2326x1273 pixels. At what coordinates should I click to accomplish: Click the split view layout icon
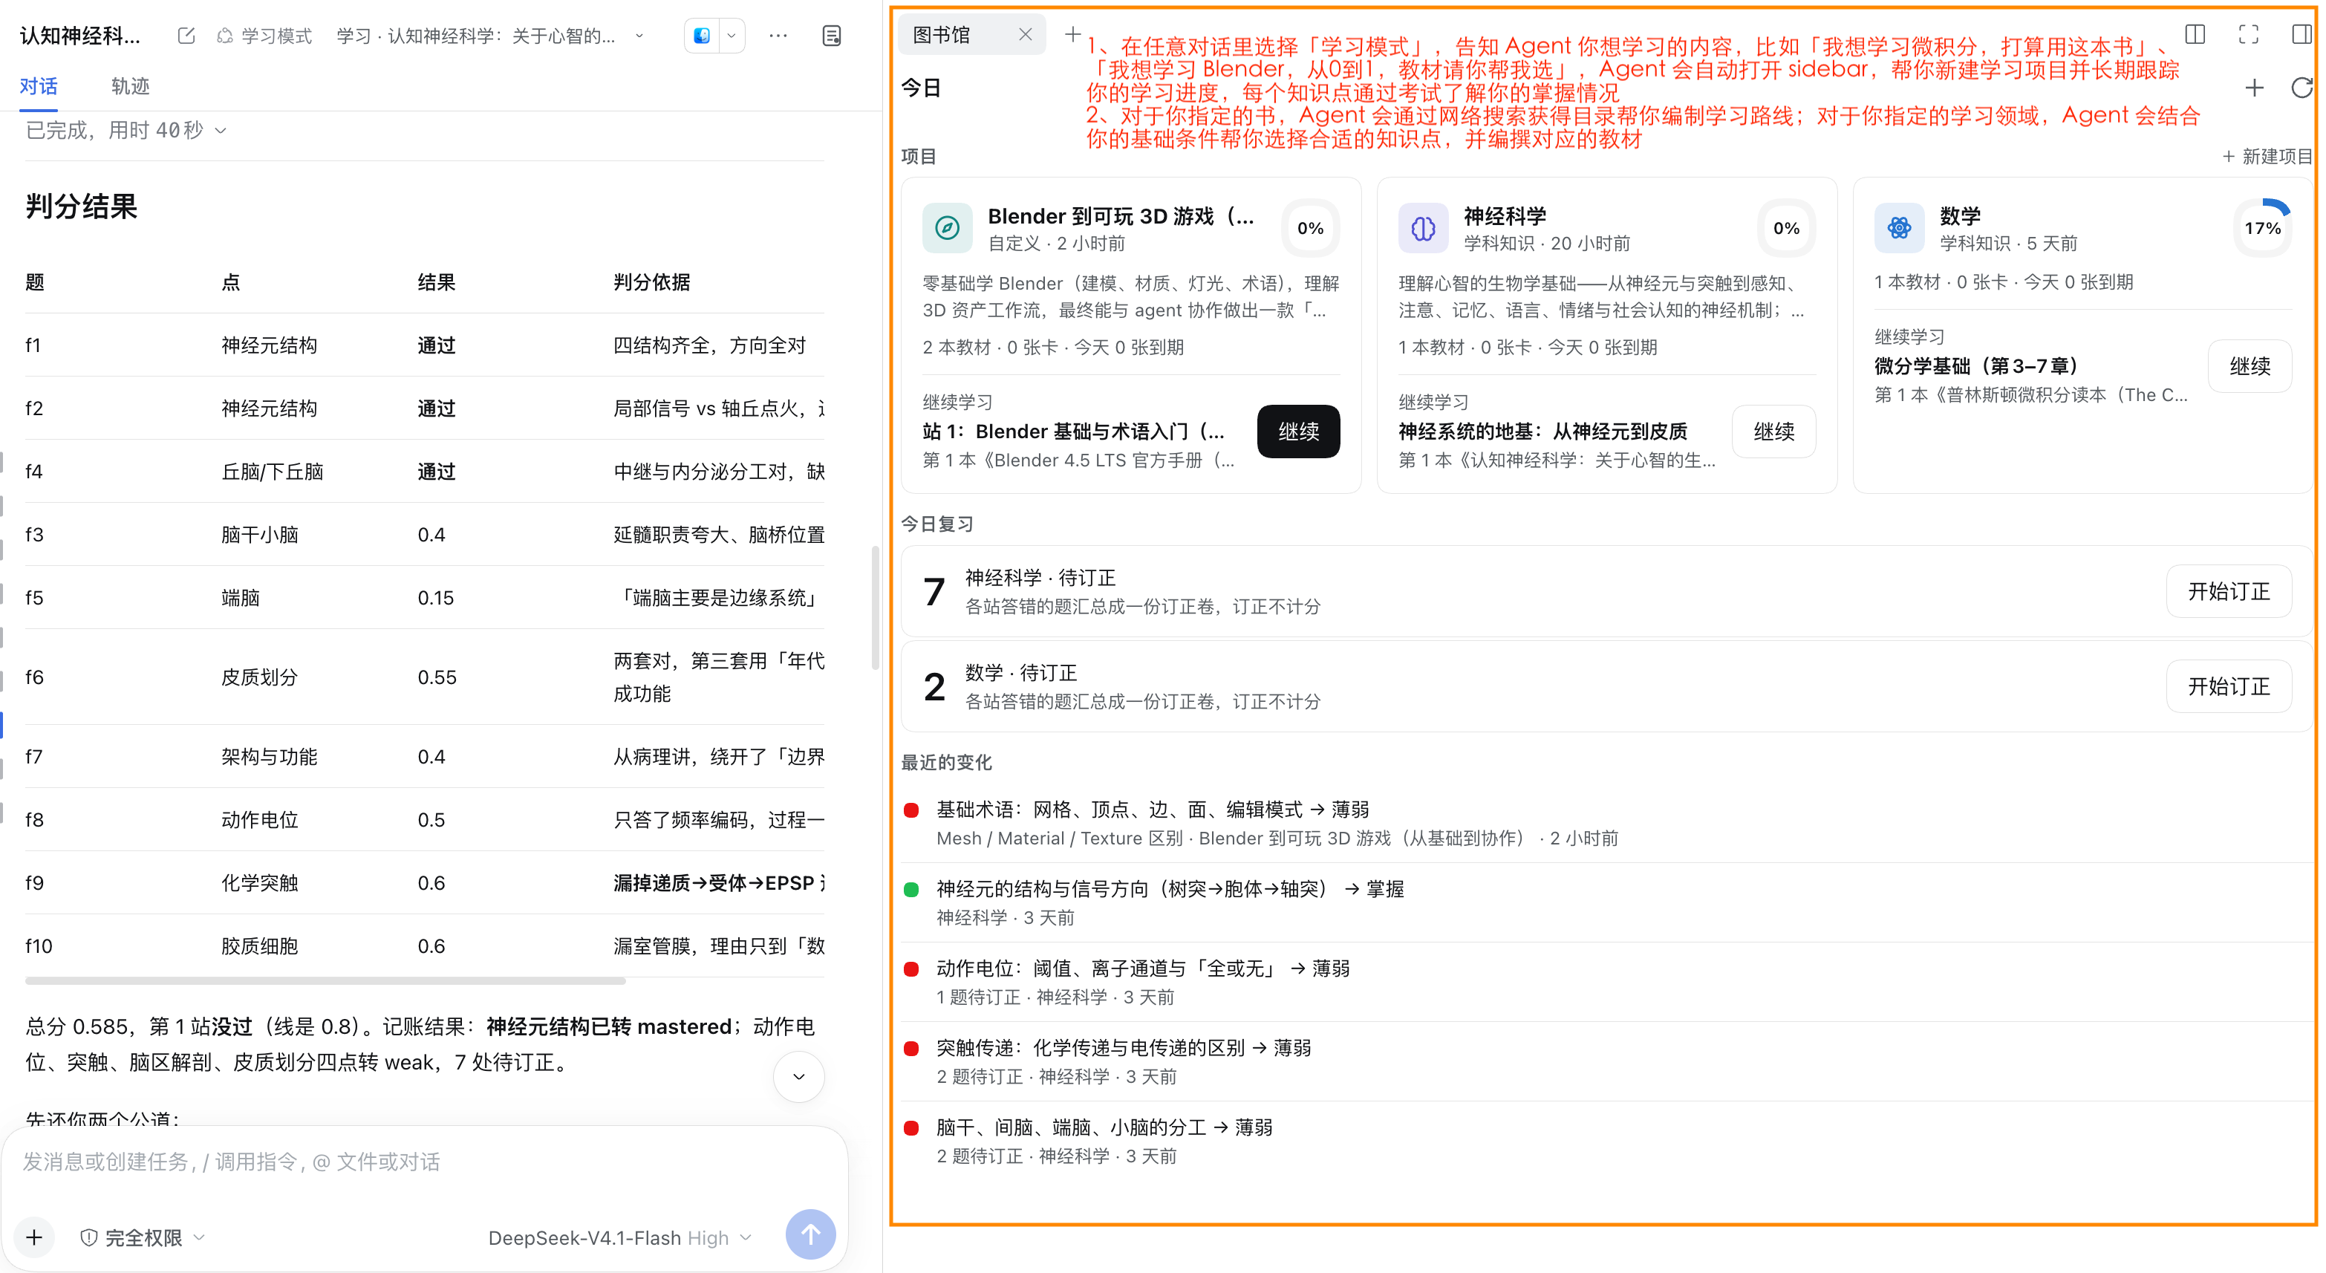coord(2195,34)
